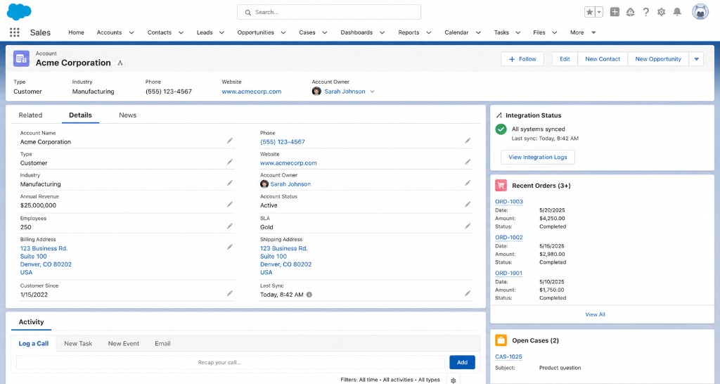Open the activity filter settings gear
This screenshot has height=384, width=720.
click(x=454, y=380)
